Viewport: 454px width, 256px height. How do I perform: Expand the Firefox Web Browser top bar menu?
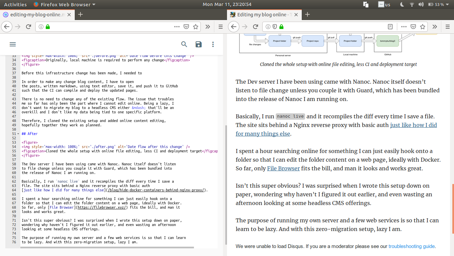click(64, 4)
